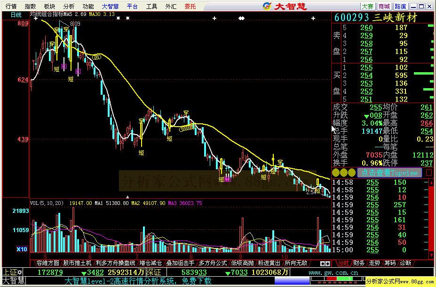Click the www.gw.com.cn link
This screenshot has height=287, width=436.
(333, 272)
